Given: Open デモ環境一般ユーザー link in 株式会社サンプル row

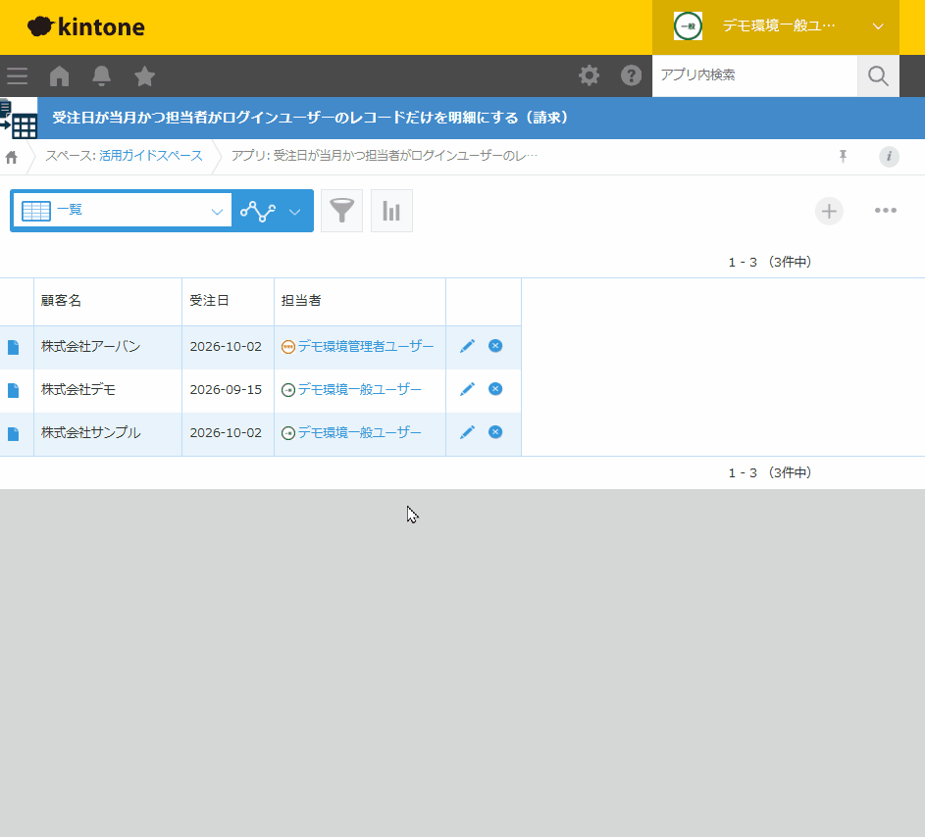Looking at the screenshot, I should [x=359, y=432].
